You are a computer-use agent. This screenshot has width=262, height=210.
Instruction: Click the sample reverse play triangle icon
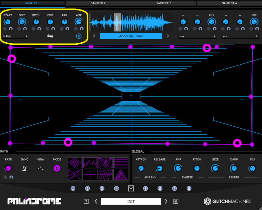pyautogui.click(x=79, y=36)
